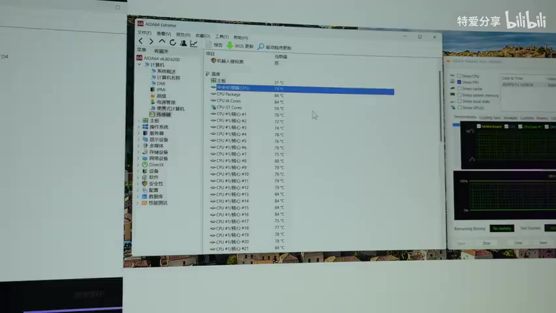
Task: Open the 工具(T) menu
Action: [x=222, y=37]
